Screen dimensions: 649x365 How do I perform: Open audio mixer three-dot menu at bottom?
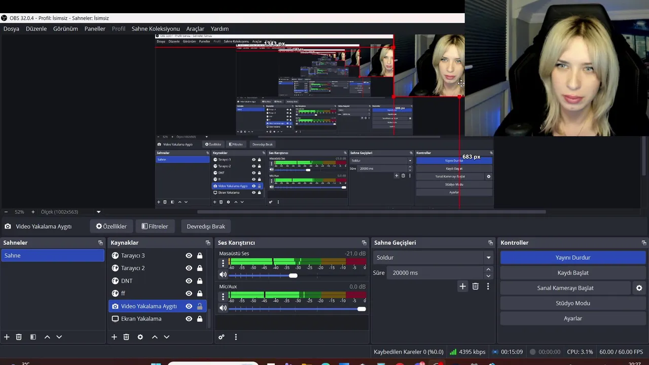[236, 337]
